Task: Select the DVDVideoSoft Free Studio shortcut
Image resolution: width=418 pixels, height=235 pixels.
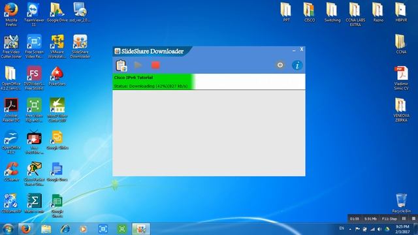Action: click(x=34, y=78)
